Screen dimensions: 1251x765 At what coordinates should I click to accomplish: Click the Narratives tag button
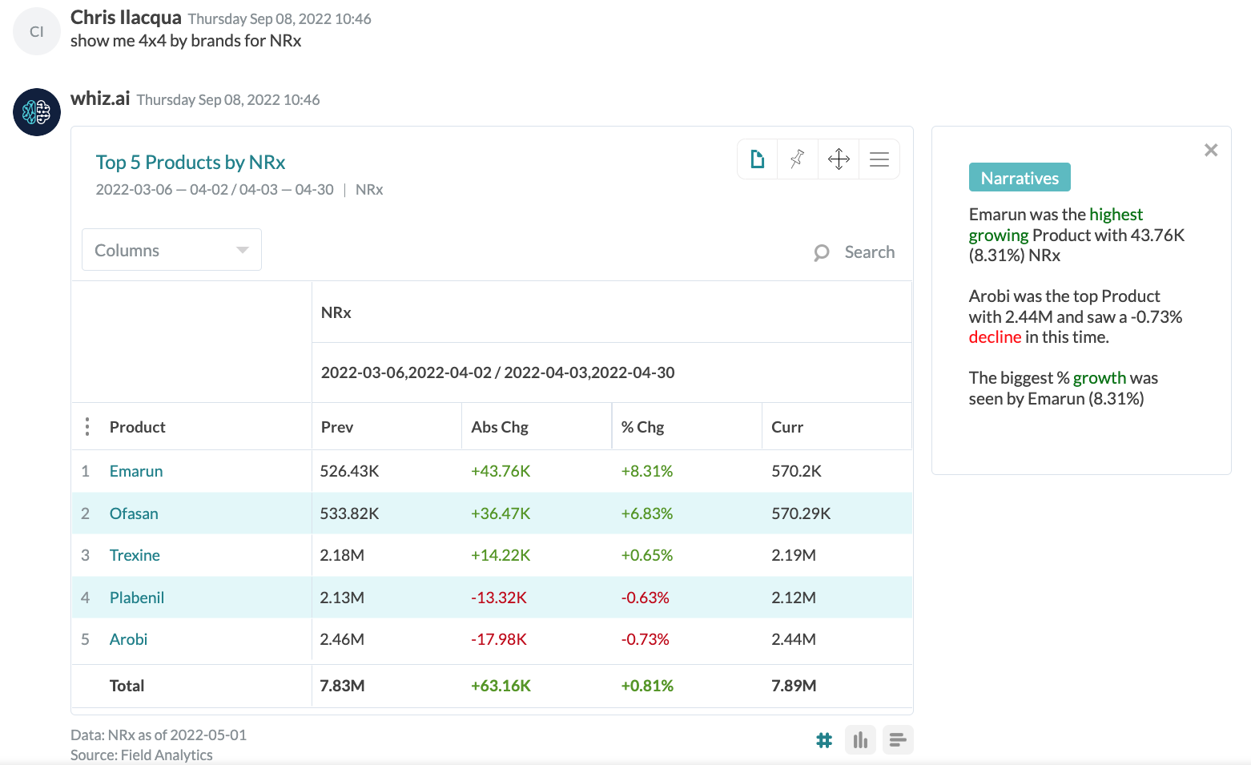[x=1020, y=178]
